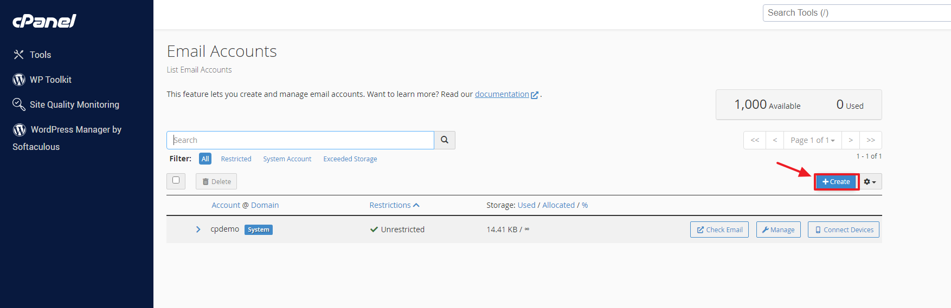Click the Create button

click(836, 182)
